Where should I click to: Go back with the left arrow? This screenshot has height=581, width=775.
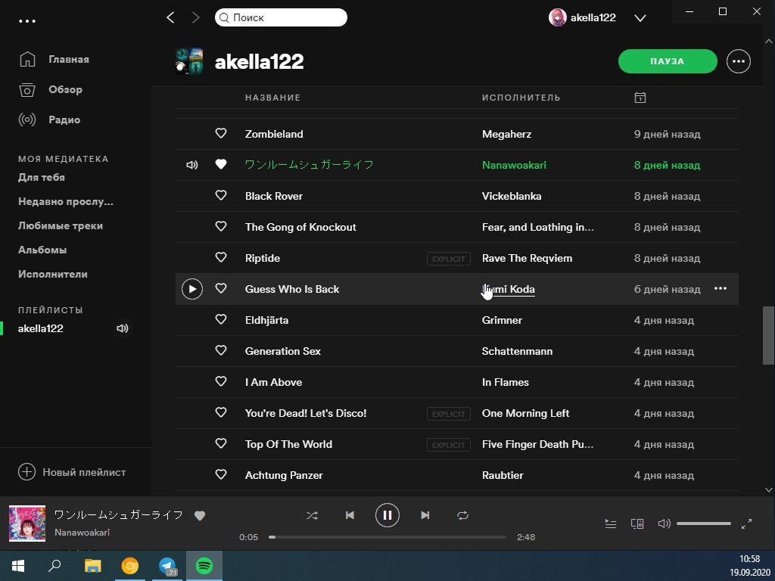(x=170, y=18)
